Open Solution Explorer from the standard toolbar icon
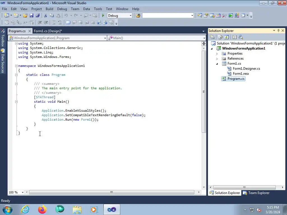This screenshot has height=215, width=287. point(200,16)
